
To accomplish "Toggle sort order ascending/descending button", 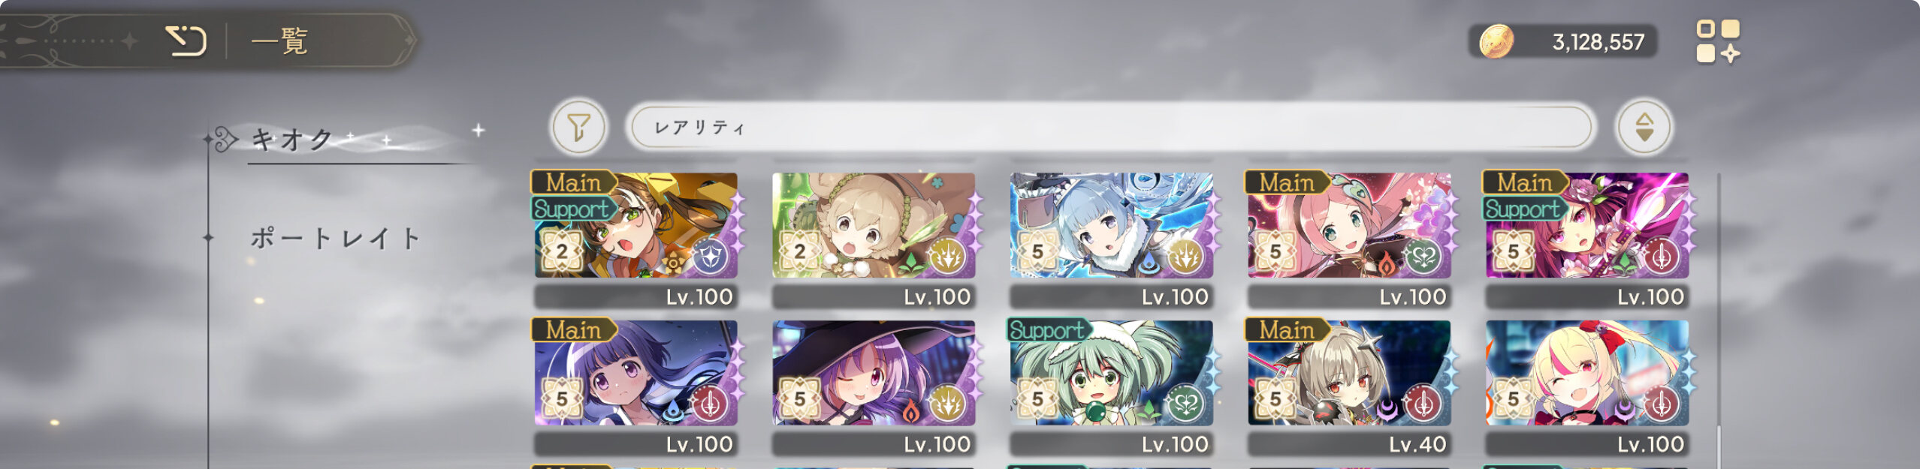I will click(x=1644, y=127).
